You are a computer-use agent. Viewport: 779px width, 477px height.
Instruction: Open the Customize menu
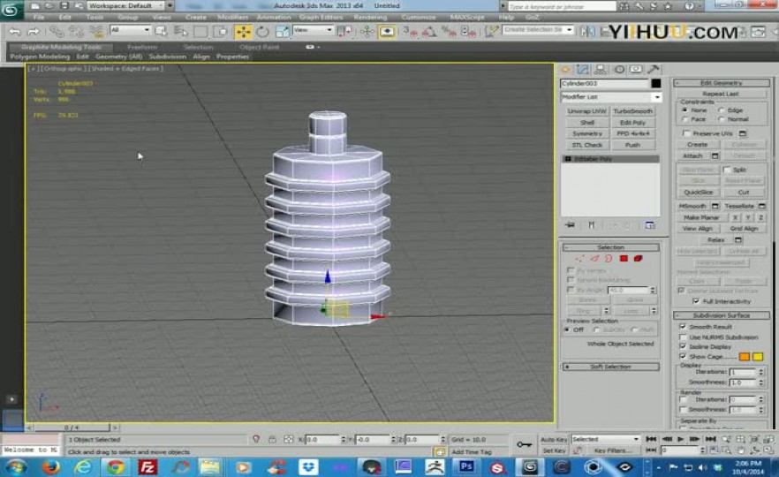point(419,18)
